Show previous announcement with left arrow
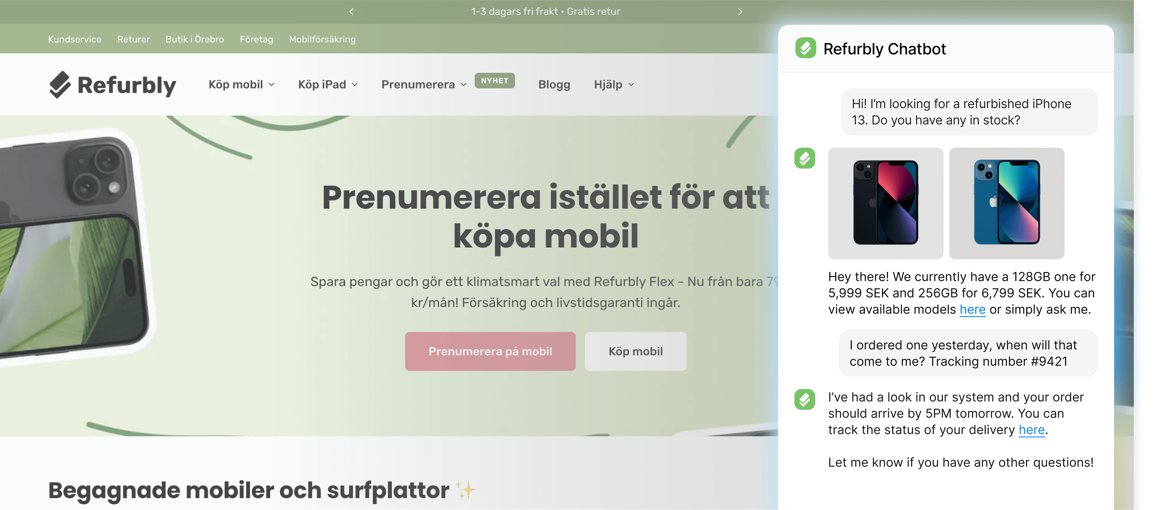This screenshot has height=510, width=1165. click(351, 12)
